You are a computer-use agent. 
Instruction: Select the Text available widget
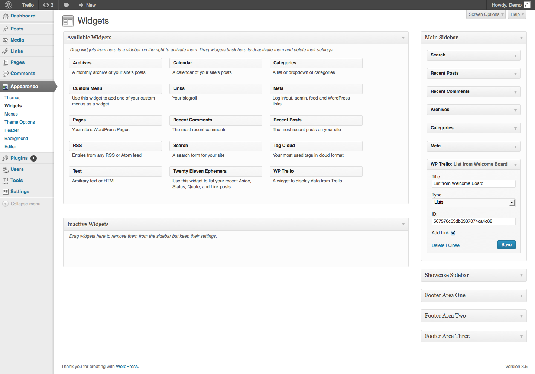pyautogui.click(x=115, y=171)
